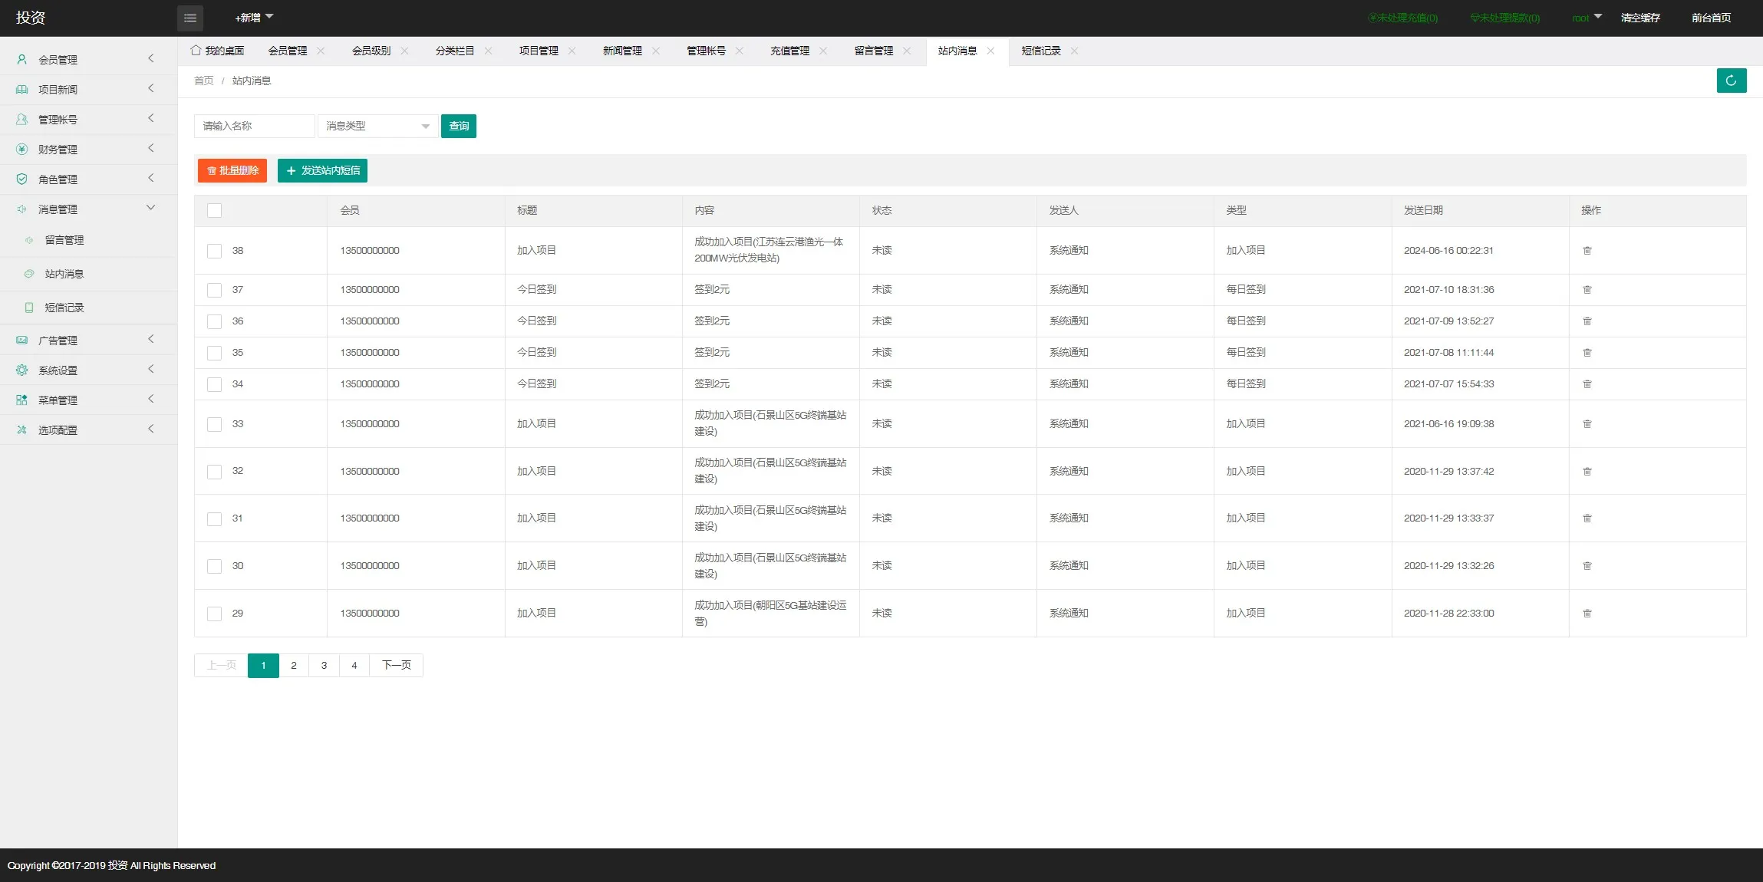
Task: Expand the +新增 dropdown in header
Action: 254,18
